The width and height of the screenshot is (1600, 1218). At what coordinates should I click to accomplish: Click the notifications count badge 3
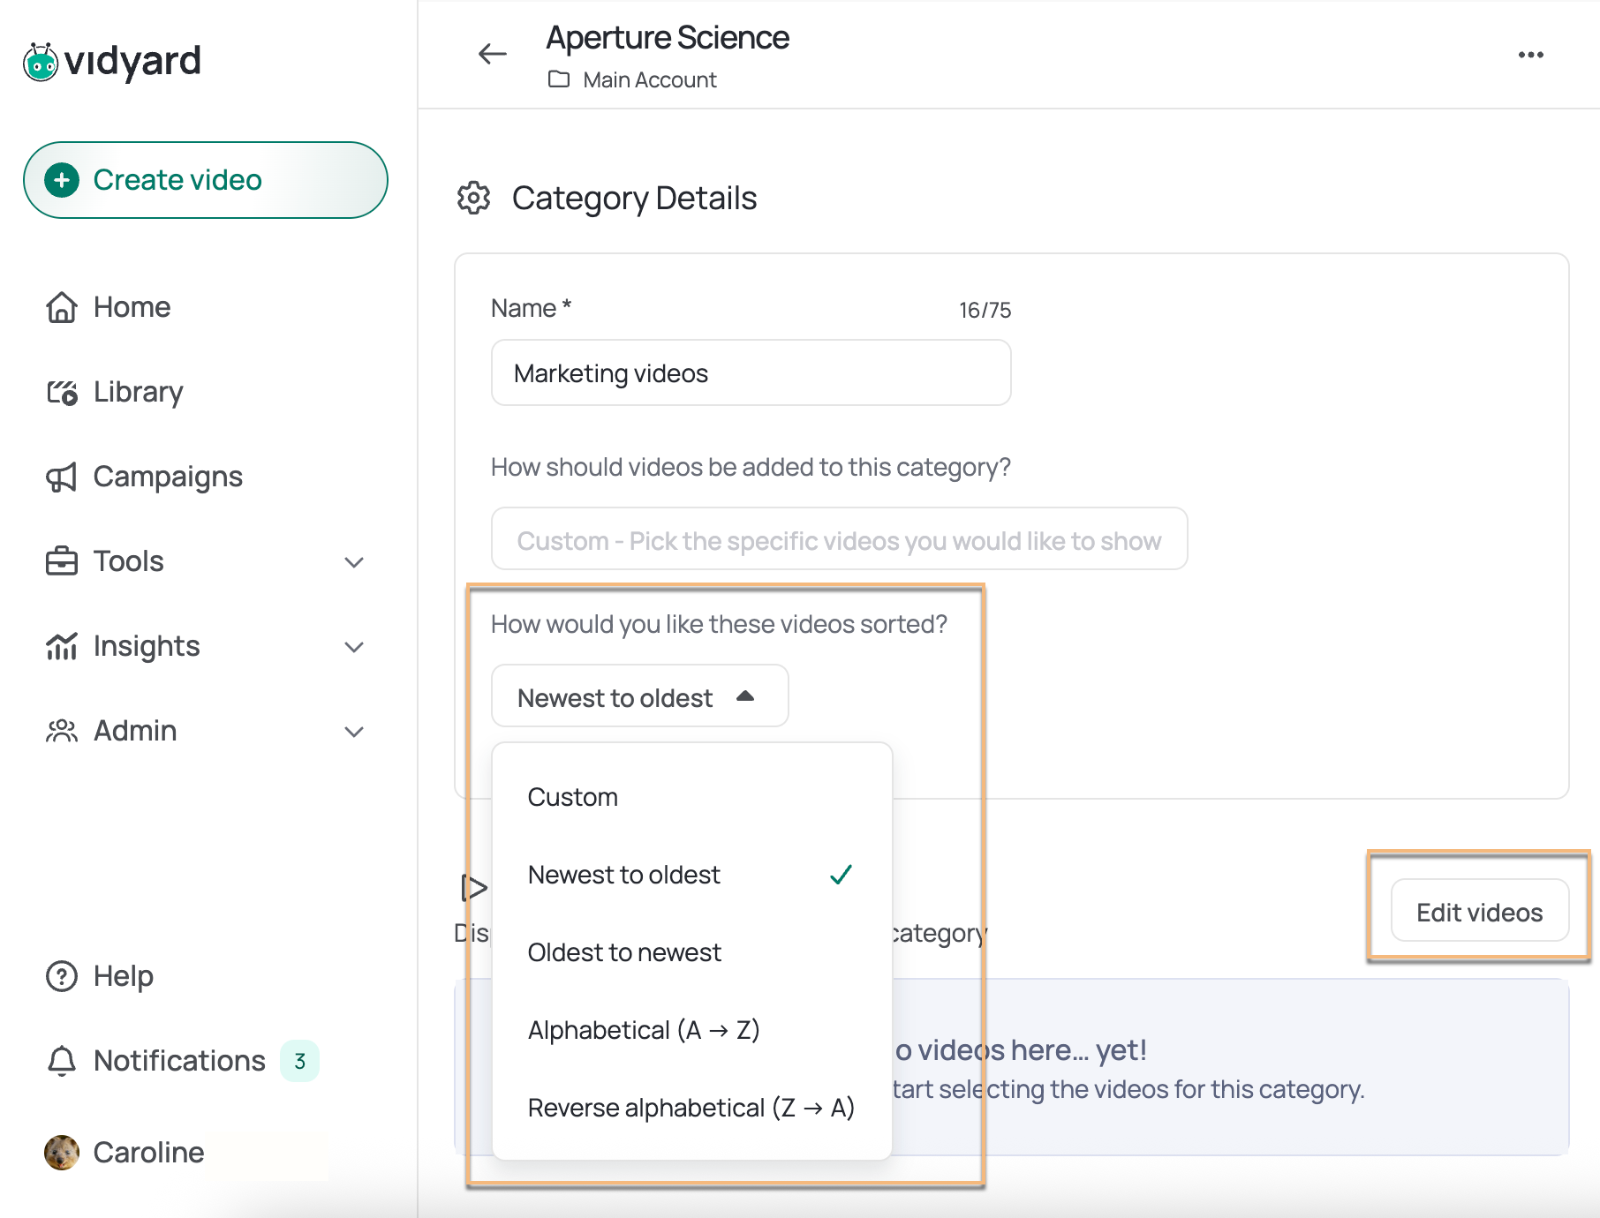click(299, 1061)
